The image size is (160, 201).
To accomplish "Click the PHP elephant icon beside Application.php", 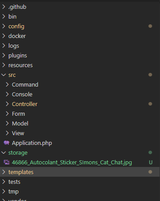I will click(7, 143).
